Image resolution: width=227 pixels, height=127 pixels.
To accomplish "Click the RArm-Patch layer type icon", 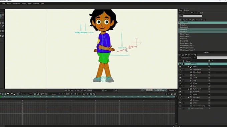I will coord(191,72).
